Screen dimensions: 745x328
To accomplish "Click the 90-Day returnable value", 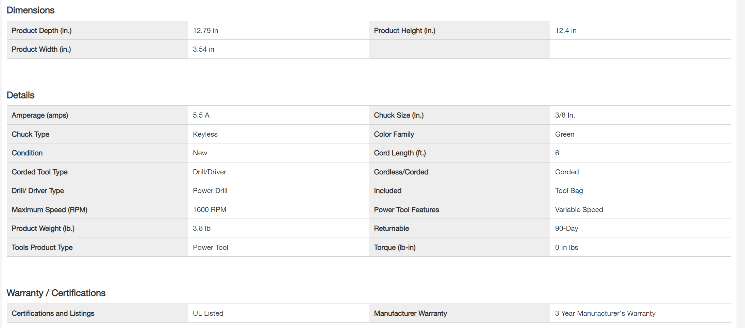I will (x=566, y=228).
